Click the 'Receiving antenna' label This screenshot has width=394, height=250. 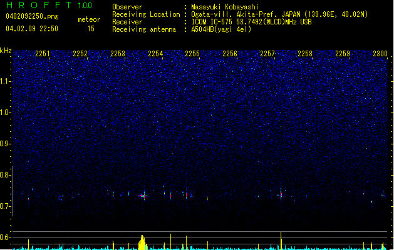(x=144, y=29)
